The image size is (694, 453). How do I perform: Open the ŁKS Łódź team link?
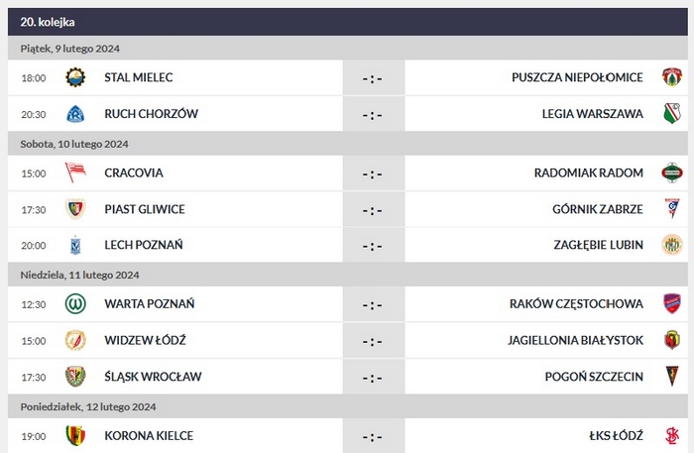click(x=615, y=435)
